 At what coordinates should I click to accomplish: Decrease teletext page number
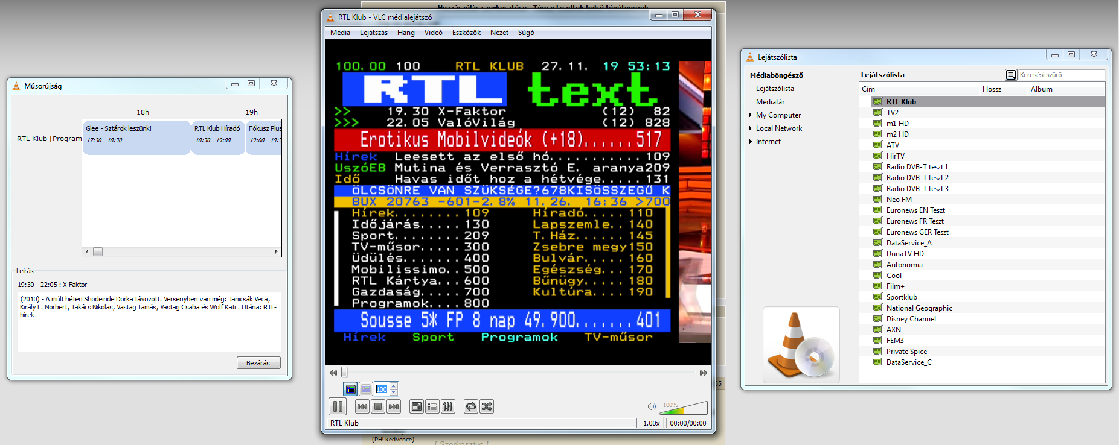(394, 393)
